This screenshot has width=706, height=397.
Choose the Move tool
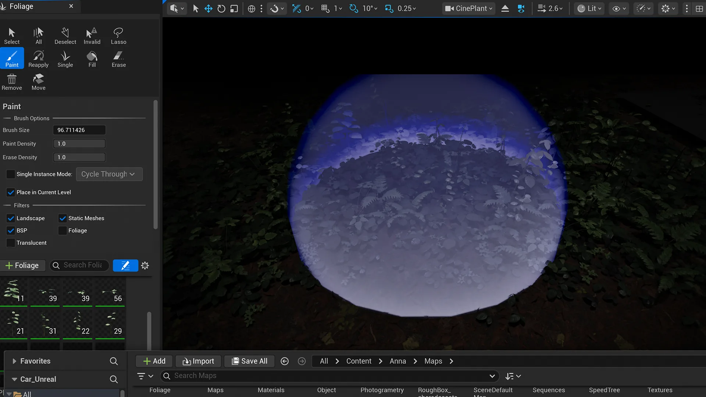(x=39, y=82)
